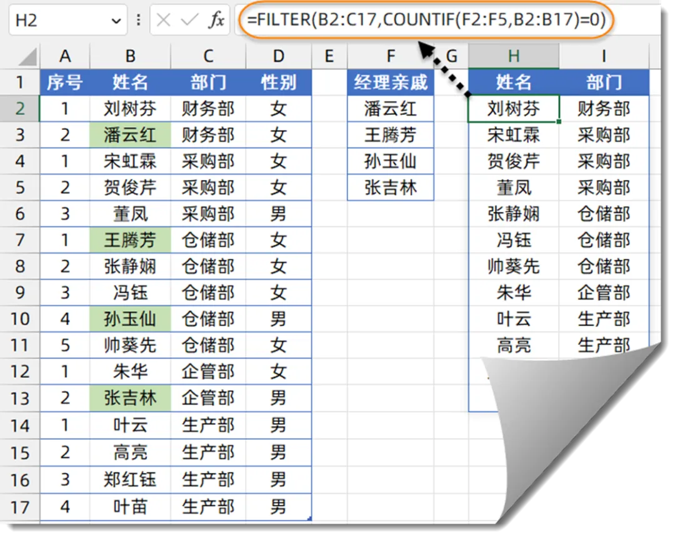Select row 1 header
The image size is (675, 538).
[x=20, y=82]
